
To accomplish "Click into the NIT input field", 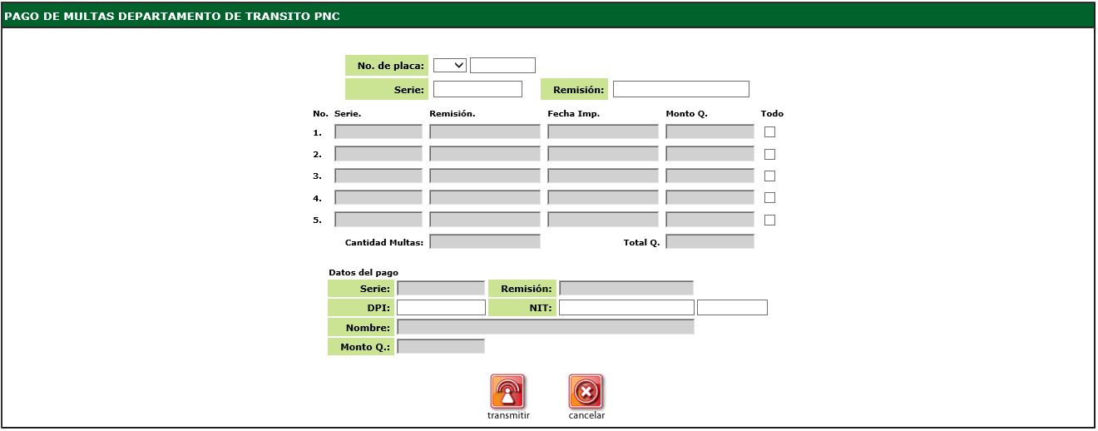I will (x=626, y=308).
